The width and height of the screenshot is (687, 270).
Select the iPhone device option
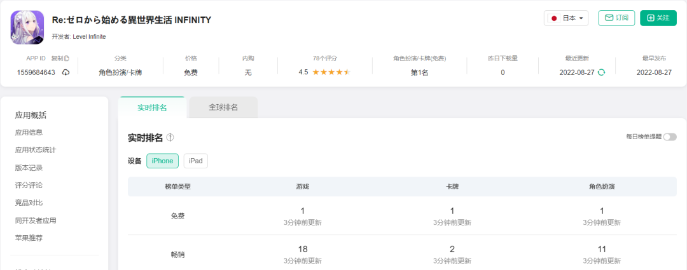coord(162,161)
